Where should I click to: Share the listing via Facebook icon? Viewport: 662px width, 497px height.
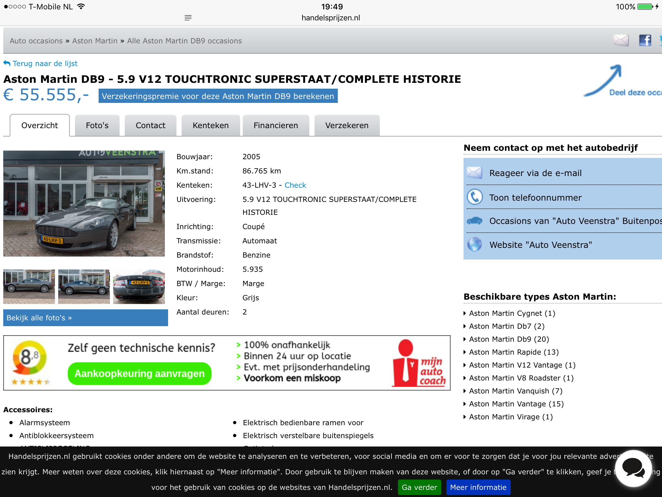pyautogui.click(x=645, y=40)
